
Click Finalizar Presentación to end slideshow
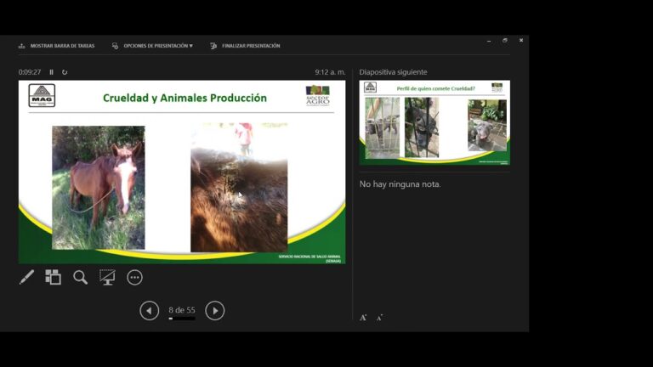tap(245, 46)
